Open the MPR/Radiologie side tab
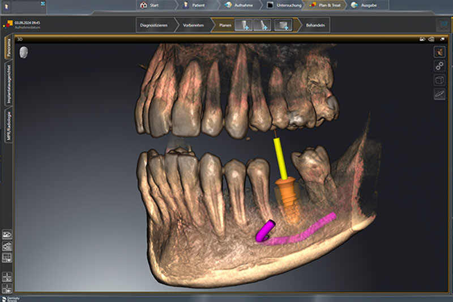Image resolution: width=453 pixels, height=302 pixels. pyautogui.click(x=8, y=126)
